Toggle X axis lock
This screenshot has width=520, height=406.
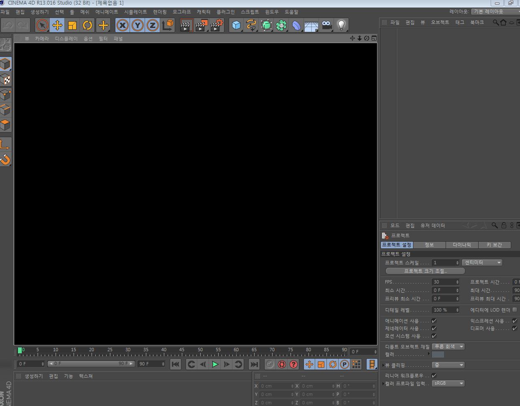point(122,26)
